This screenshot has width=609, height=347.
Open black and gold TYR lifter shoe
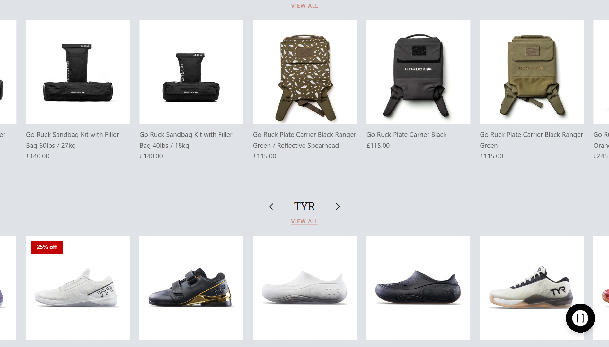pos(191,288)
